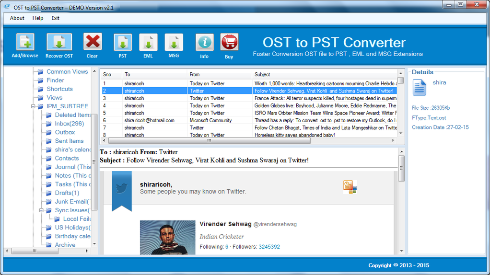Collapse the Sync Issues tree node

tap(41, 210)
